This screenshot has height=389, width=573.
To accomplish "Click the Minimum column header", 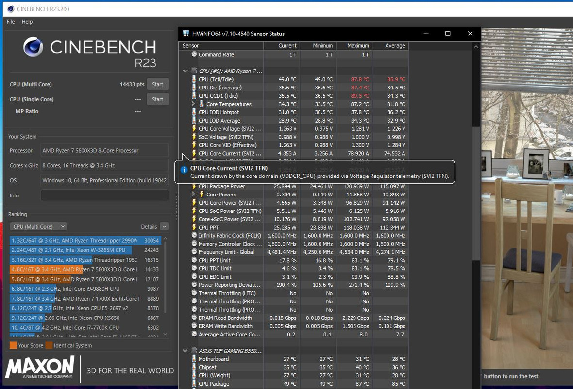I will tap(318, 46).
